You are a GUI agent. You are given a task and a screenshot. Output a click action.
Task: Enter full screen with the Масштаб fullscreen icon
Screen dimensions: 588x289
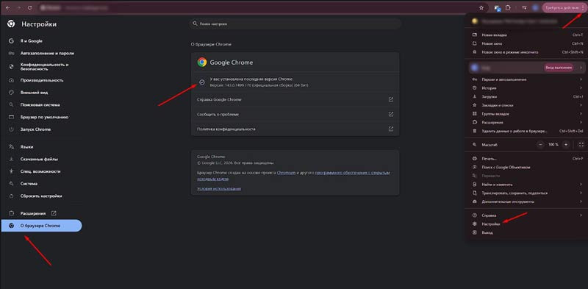pyautogui.click(x=581, y=144)
